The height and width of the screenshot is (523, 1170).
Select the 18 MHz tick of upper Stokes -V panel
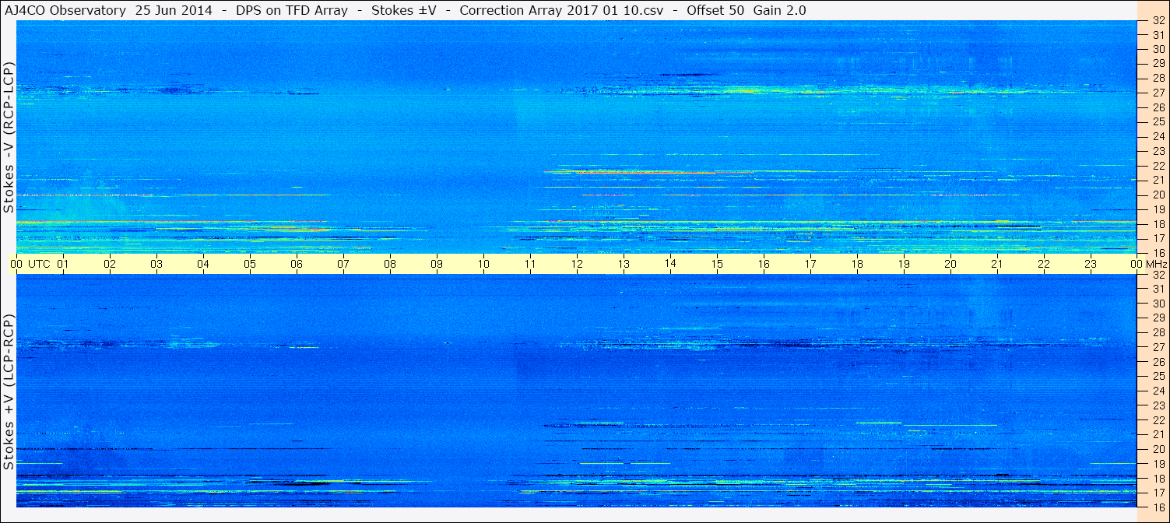(x=1158, y=224)
